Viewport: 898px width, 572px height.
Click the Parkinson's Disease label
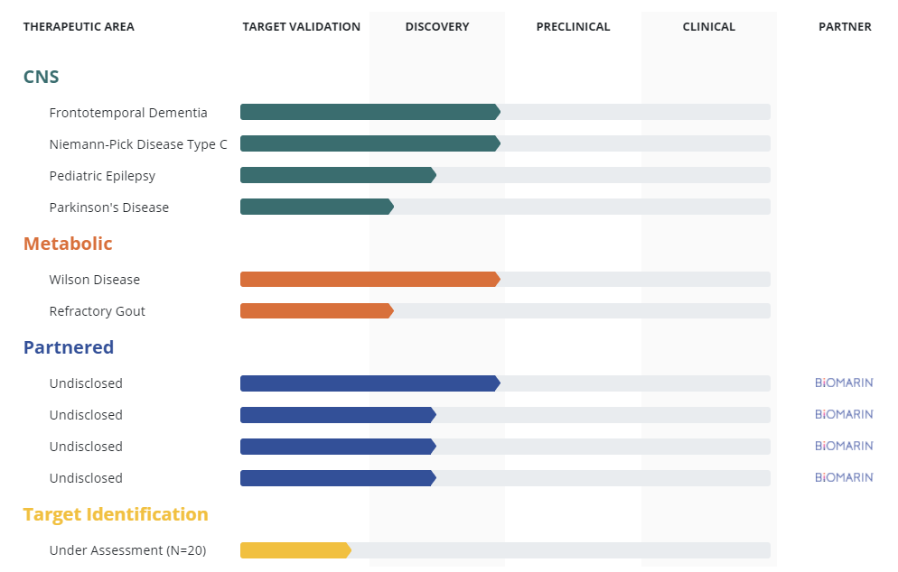pos(109,208)
